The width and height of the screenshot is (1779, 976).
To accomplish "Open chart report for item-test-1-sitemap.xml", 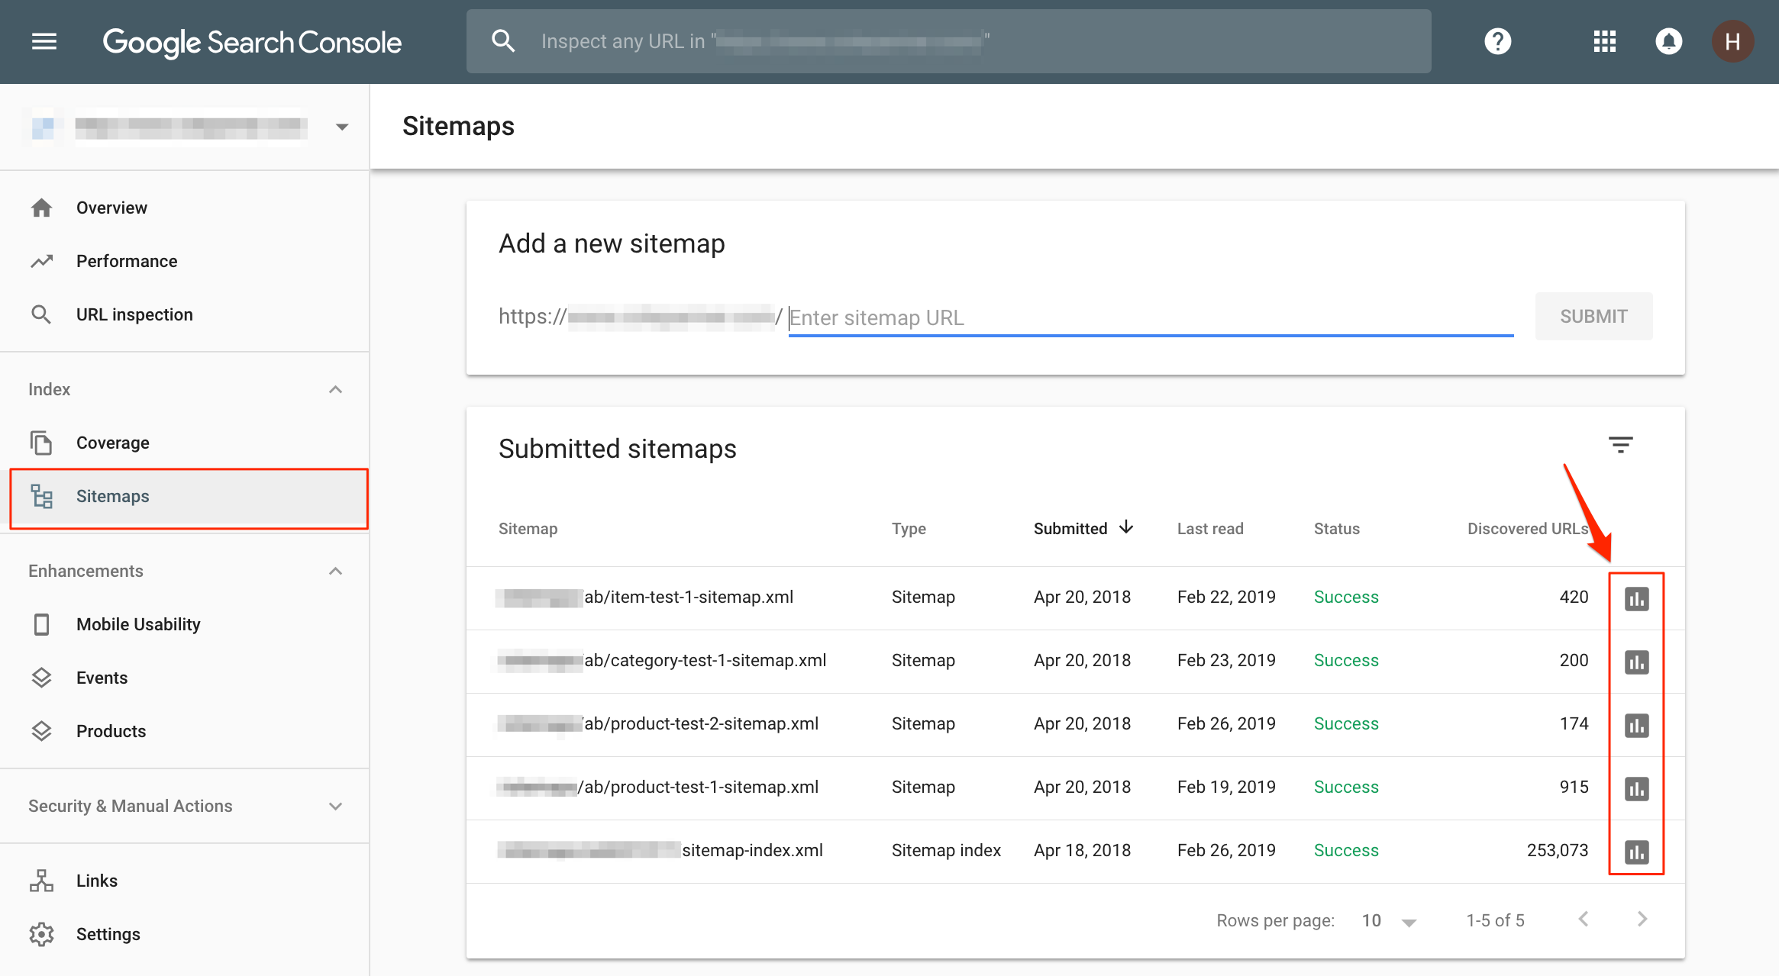I will click(1636, 599).
